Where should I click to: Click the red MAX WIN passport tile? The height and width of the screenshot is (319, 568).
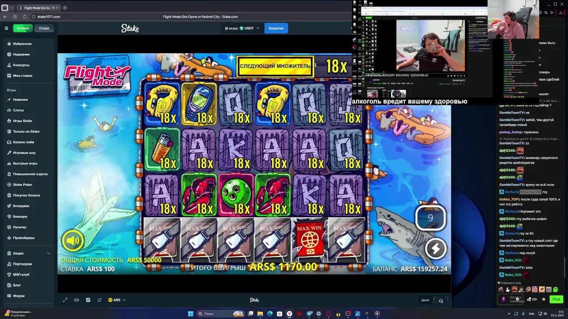coord(309,240)
